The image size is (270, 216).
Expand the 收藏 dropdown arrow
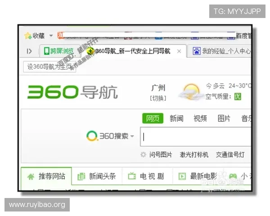pos(51,36)
